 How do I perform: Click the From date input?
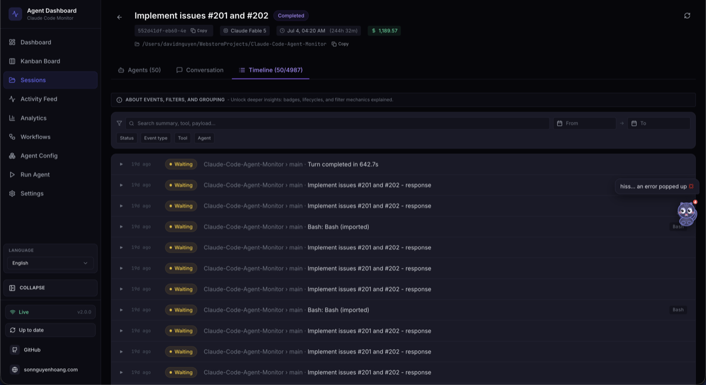[x=584, y=123]
